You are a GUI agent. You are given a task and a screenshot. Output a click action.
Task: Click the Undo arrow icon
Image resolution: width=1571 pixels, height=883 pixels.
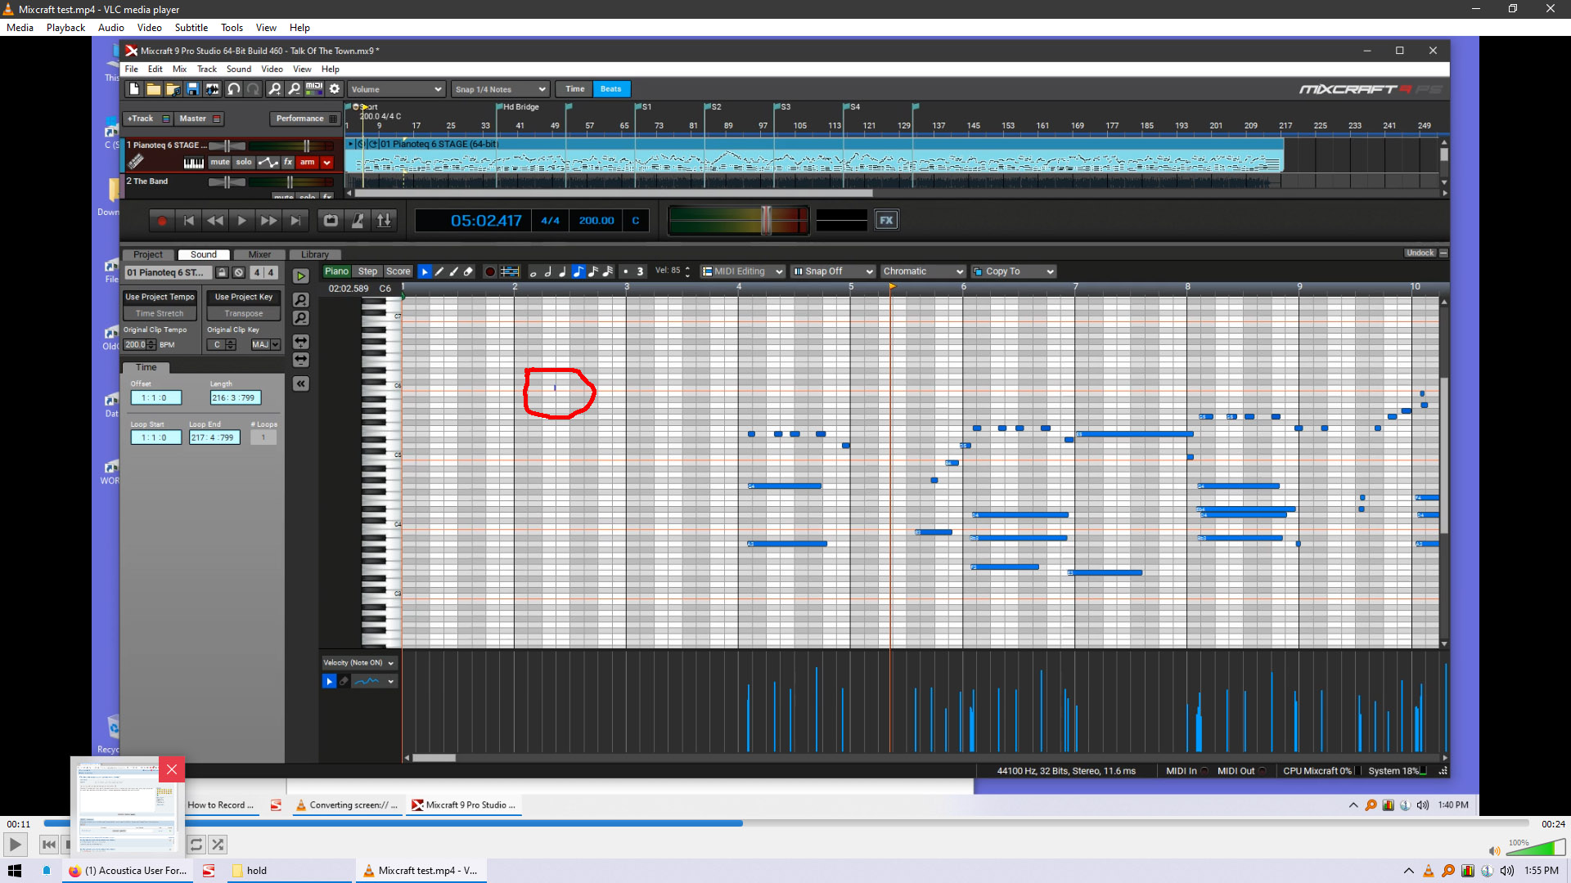234,89
